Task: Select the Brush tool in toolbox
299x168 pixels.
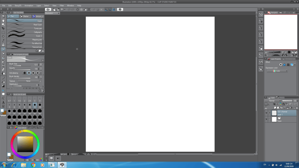Action: point(3,57)
